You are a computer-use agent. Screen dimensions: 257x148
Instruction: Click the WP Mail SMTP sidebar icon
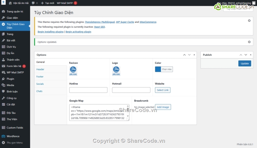(3, 72)
